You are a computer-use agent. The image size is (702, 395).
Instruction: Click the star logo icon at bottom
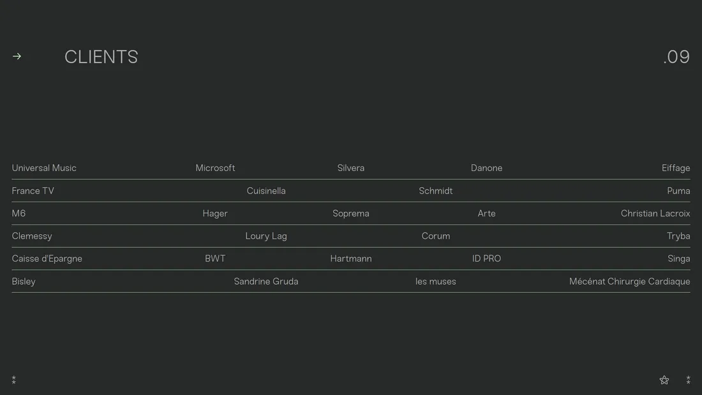(664, 380)
